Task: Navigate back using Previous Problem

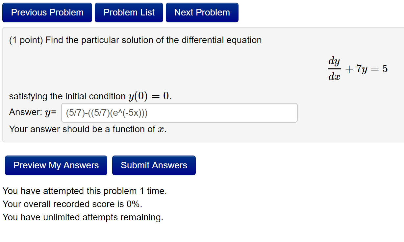Action: [47, 12]
